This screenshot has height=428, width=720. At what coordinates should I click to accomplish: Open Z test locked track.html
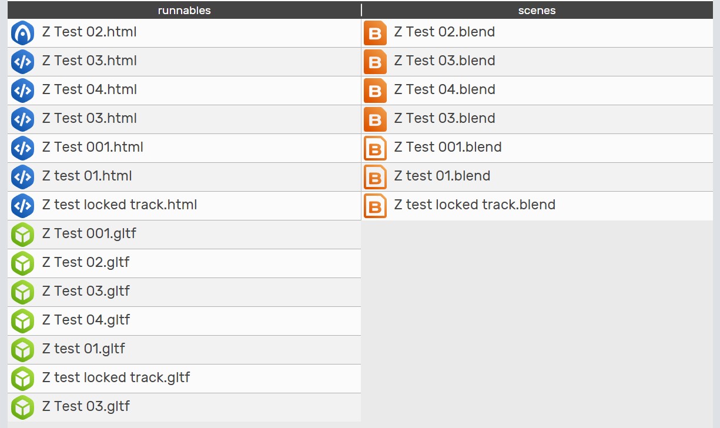[x=119, y=205]
